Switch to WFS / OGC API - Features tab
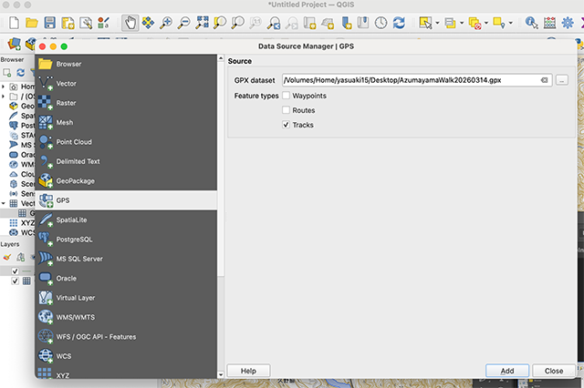584x388 pixels. (126, 337)
